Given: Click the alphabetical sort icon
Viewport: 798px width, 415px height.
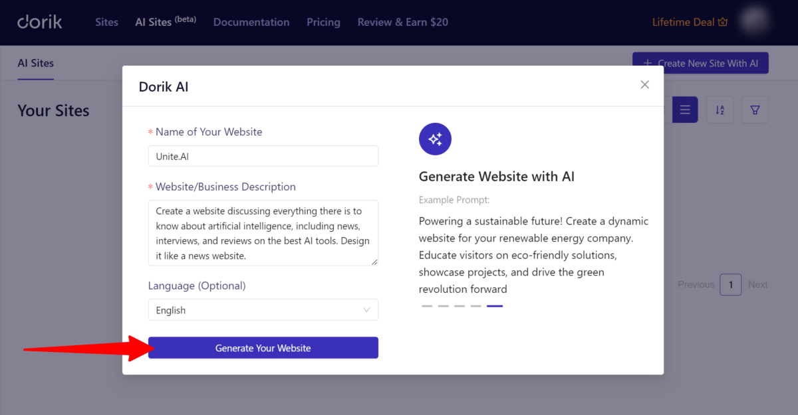Looking at the screenshot, I should (x=720, y=110).
